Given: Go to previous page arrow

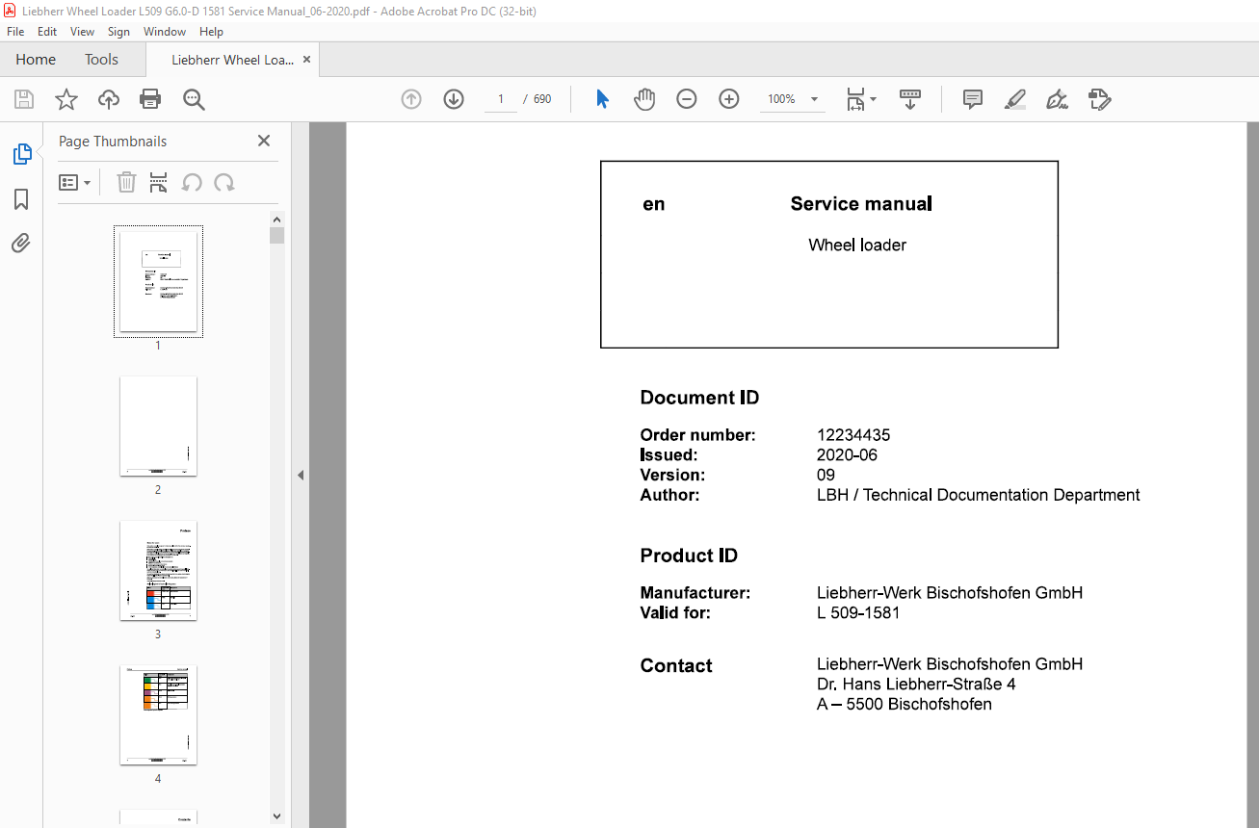Looking at the screenshot, I should point(411,99).
